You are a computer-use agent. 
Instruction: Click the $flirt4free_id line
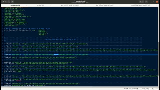(x=13, y=71)
